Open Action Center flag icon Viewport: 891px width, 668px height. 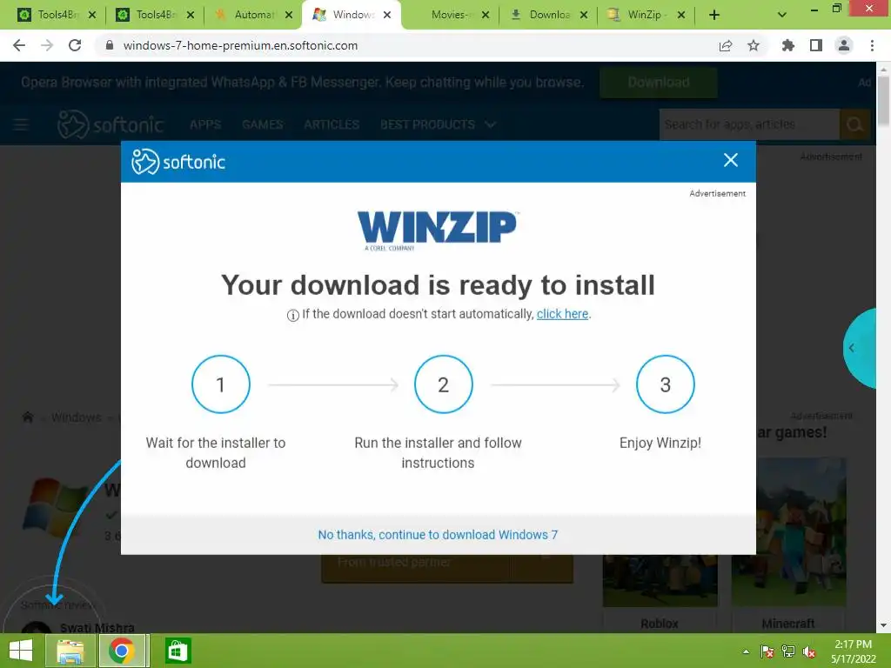coord(767,651)
